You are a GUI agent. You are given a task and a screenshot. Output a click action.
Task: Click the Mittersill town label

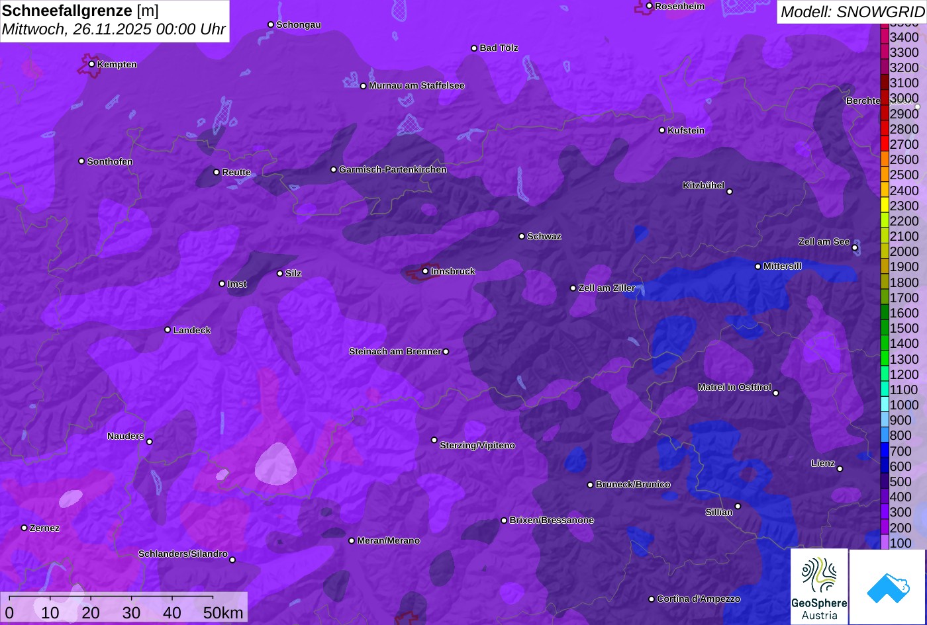[x=783, y=266]
